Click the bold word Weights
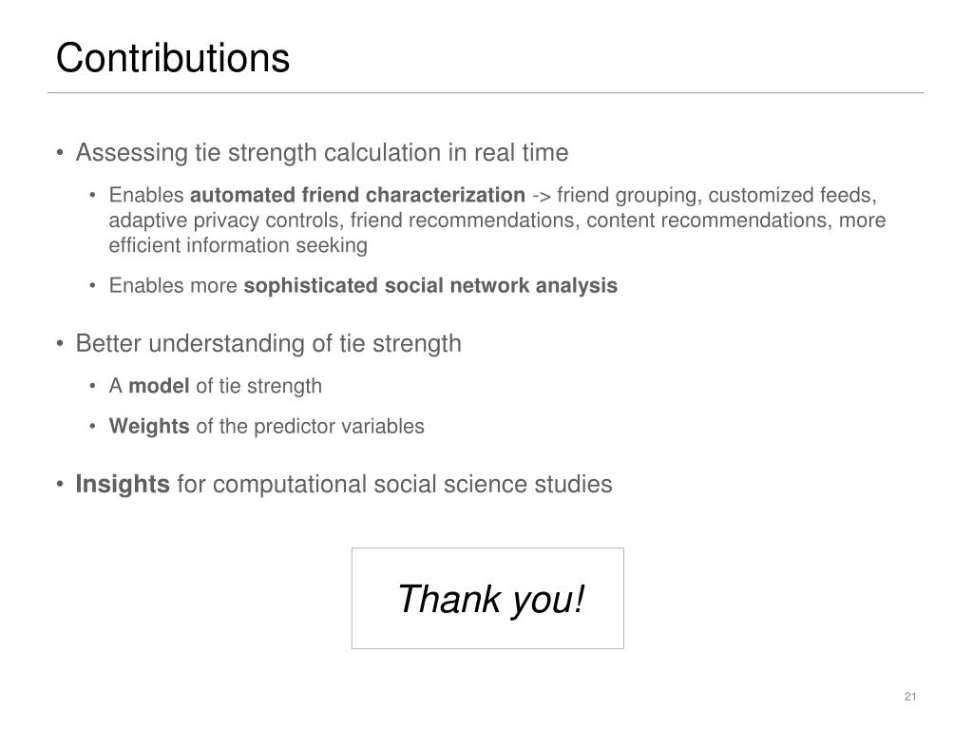The width and height of the screenshot is (973, 730). pos(149,426)
